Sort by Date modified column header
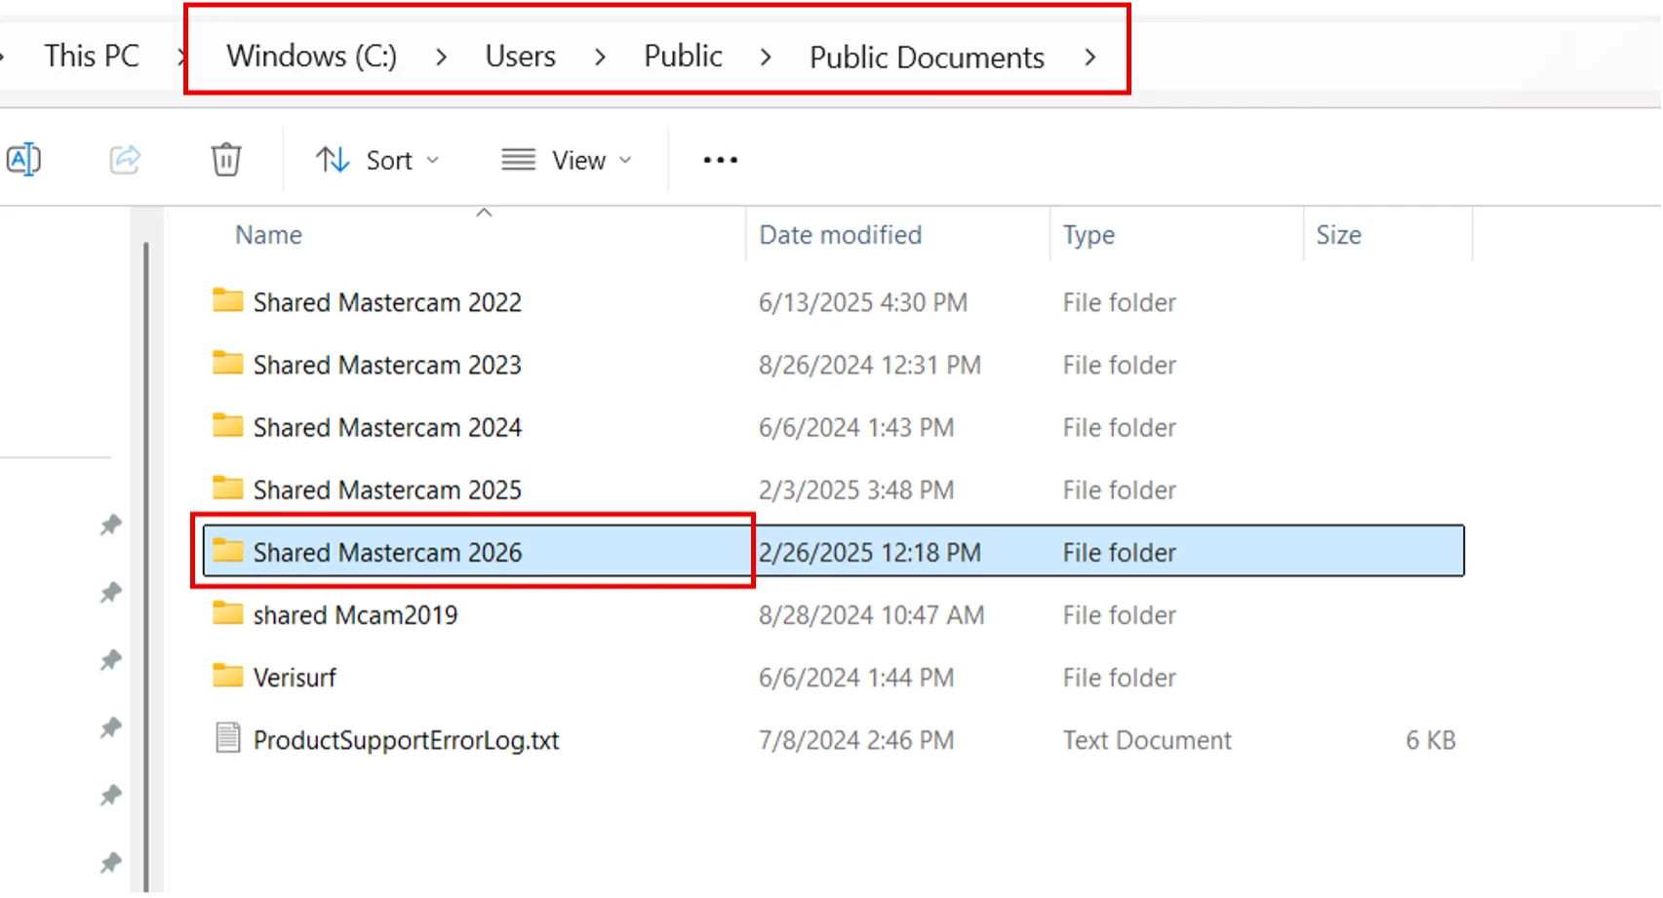Viewport: 1663px width, 898px height. (x=840, y=235)
